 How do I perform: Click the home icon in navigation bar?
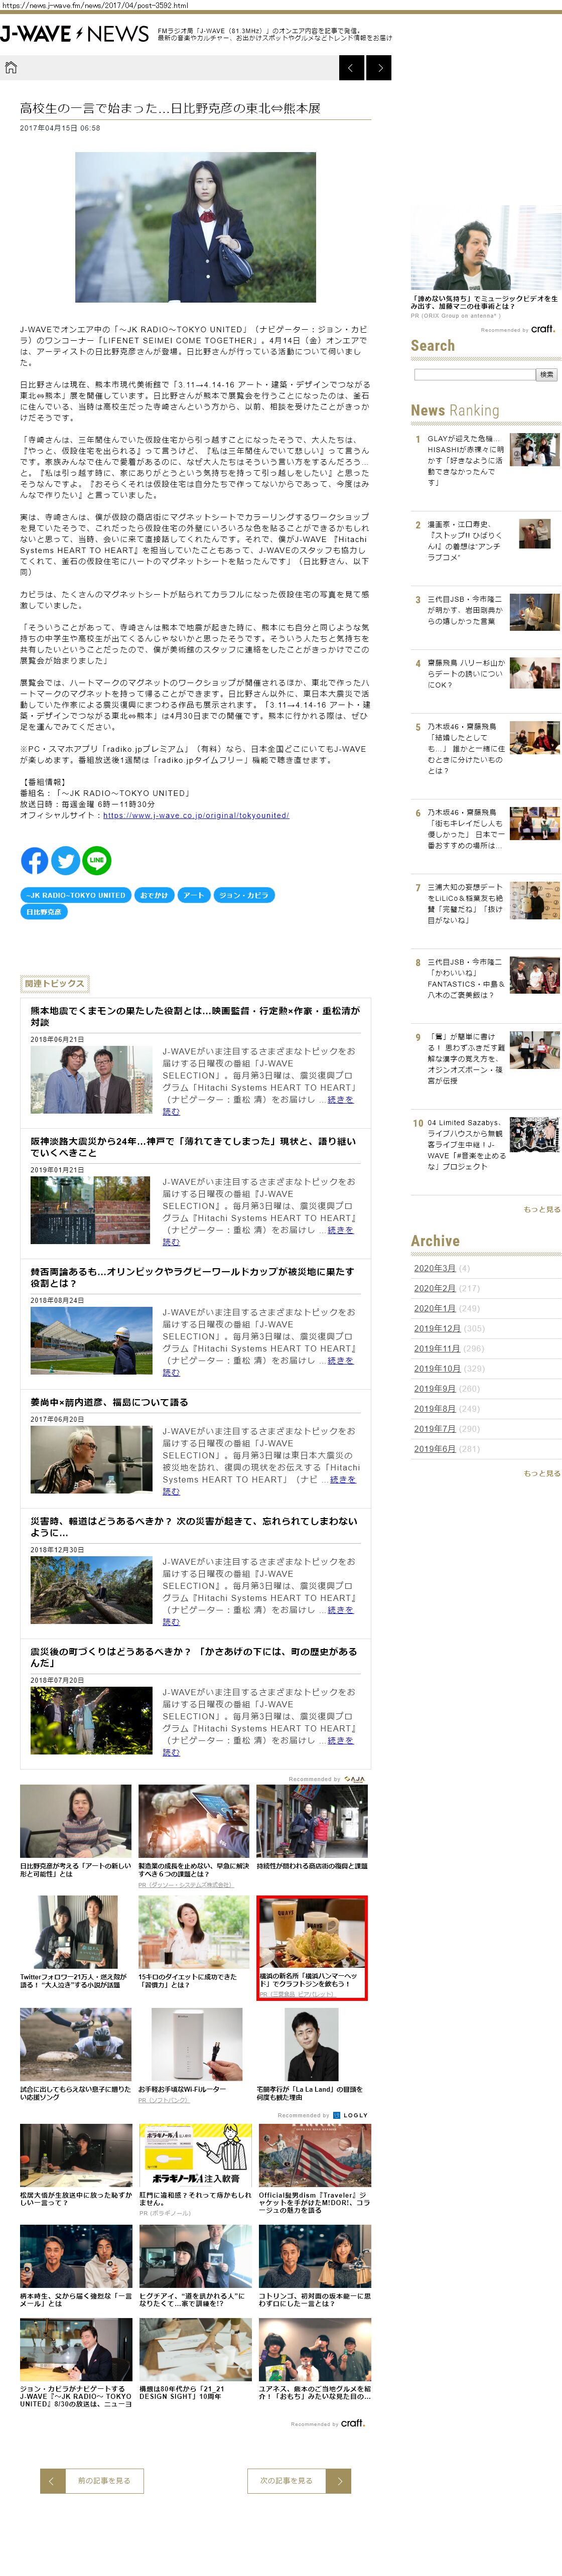coord(11,68)
